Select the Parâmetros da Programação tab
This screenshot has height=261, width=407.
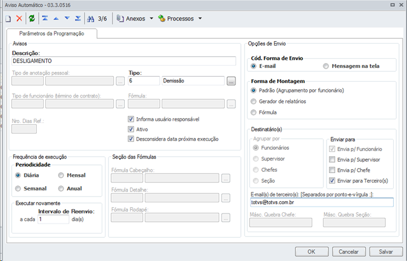click(52, 34)
